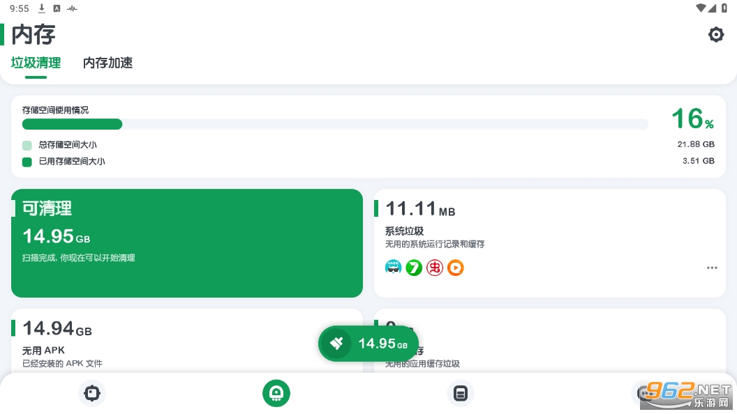Expand the 系统垃圾 card
The height and width of the screenshot is (414, 737).
550,230
